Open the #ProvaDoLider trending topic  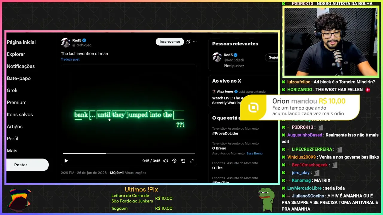(225, 133)
